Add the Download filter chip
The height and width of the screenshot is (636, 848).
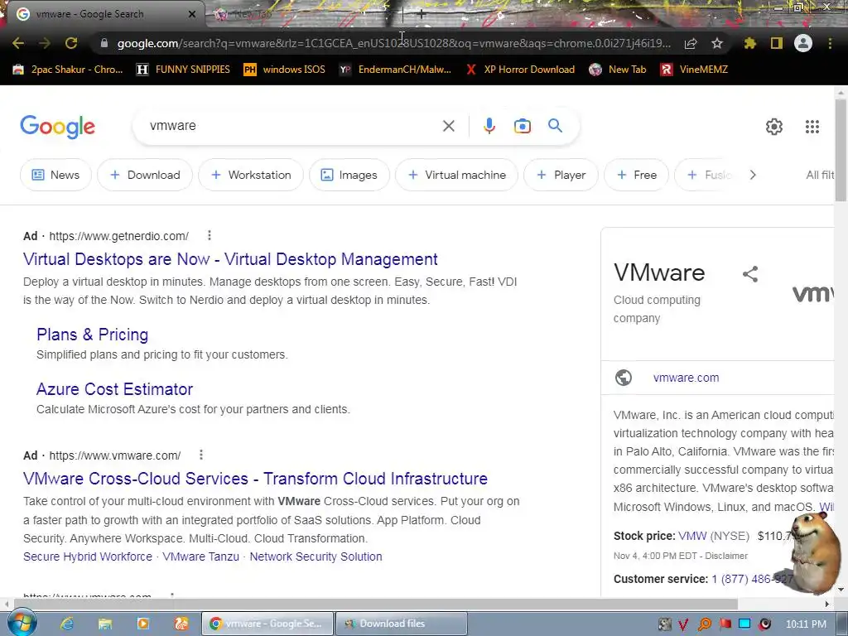(x=145, y=175)
